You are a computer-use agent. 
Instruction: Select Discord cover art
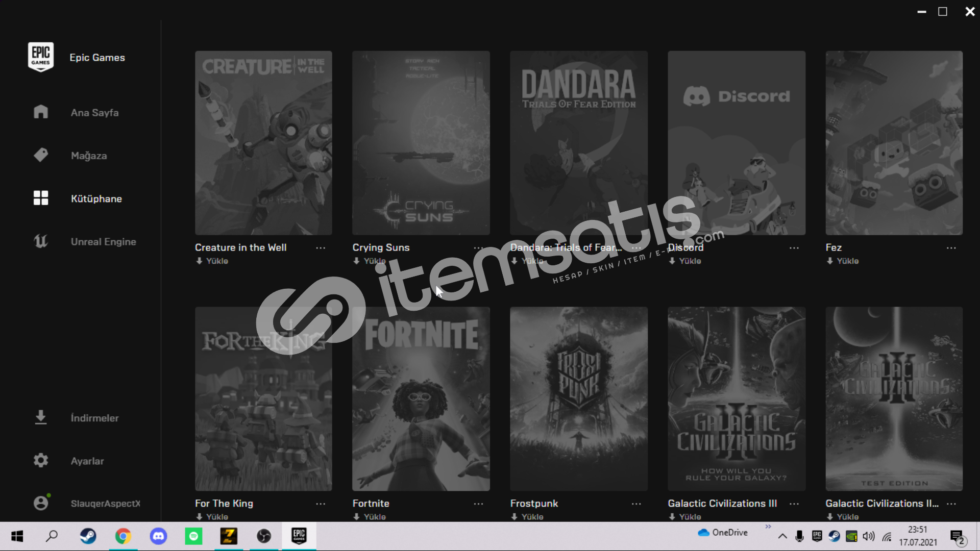click(737, 143)
